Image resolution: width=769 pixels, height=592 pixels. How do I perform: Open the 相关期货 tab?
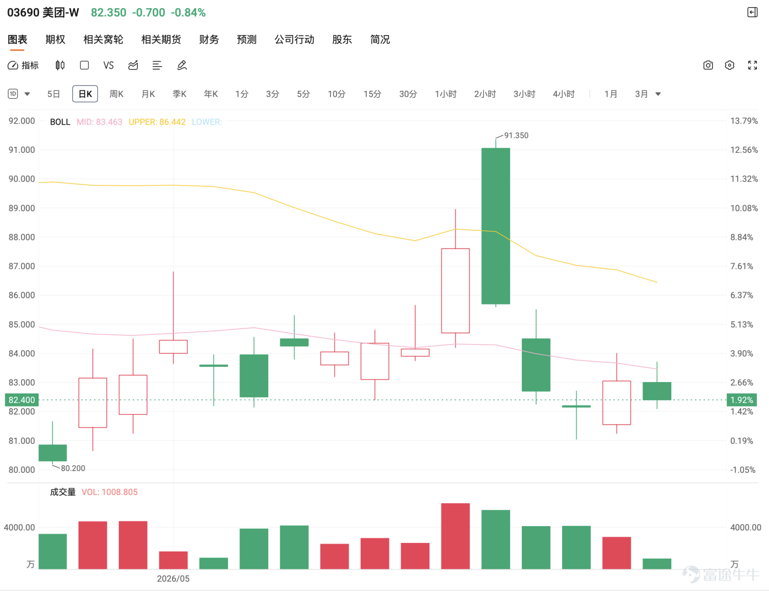pos(161,39)
